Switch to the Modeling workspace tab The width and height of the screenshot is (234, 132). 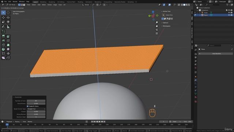pos(43,2)
